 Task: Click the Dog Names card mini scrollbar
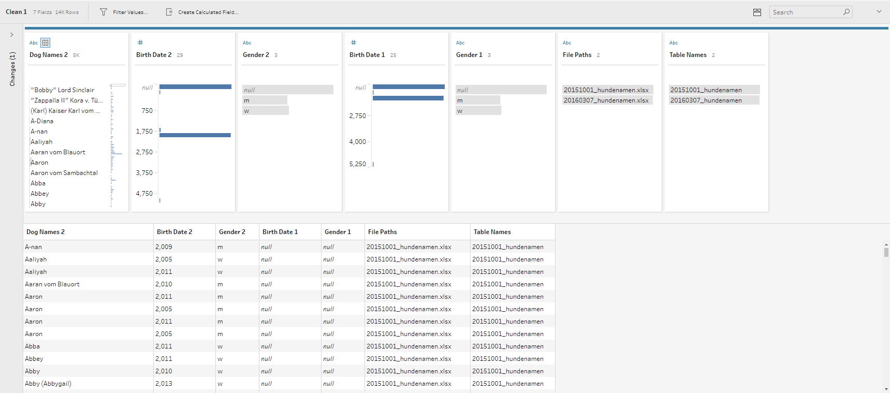point(118,85)
